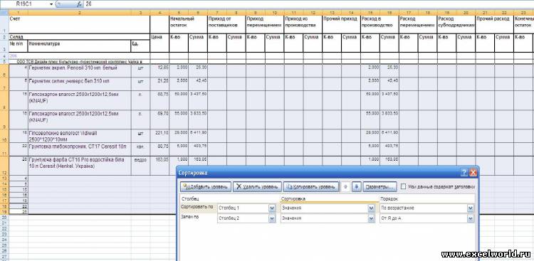Toggle 'Мои данные содержат заголовки' checkbox
Image resolution: width=534 pixels, height=261 pixels.
pyautogui.click(x=403, y=186)
